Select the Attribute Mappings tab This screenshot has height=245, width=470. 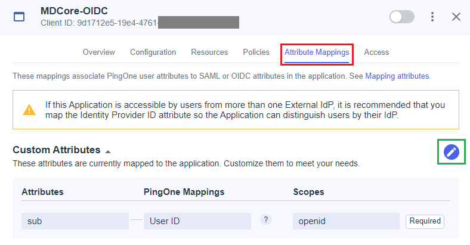(x=317, y=52)
